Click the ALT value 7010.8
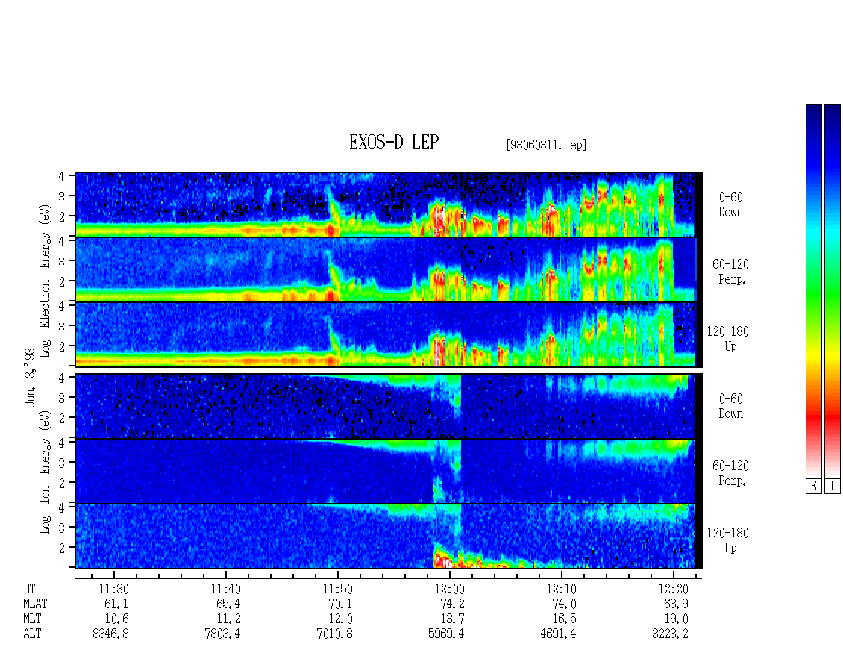The width and height of the screenshot is (843, 653). (334, 634)
